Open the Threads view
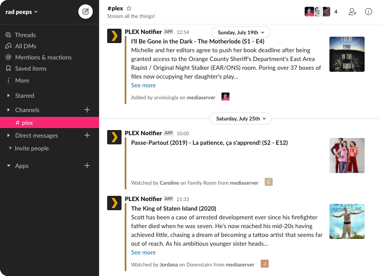The image size is (381, 276). point(25,35)
